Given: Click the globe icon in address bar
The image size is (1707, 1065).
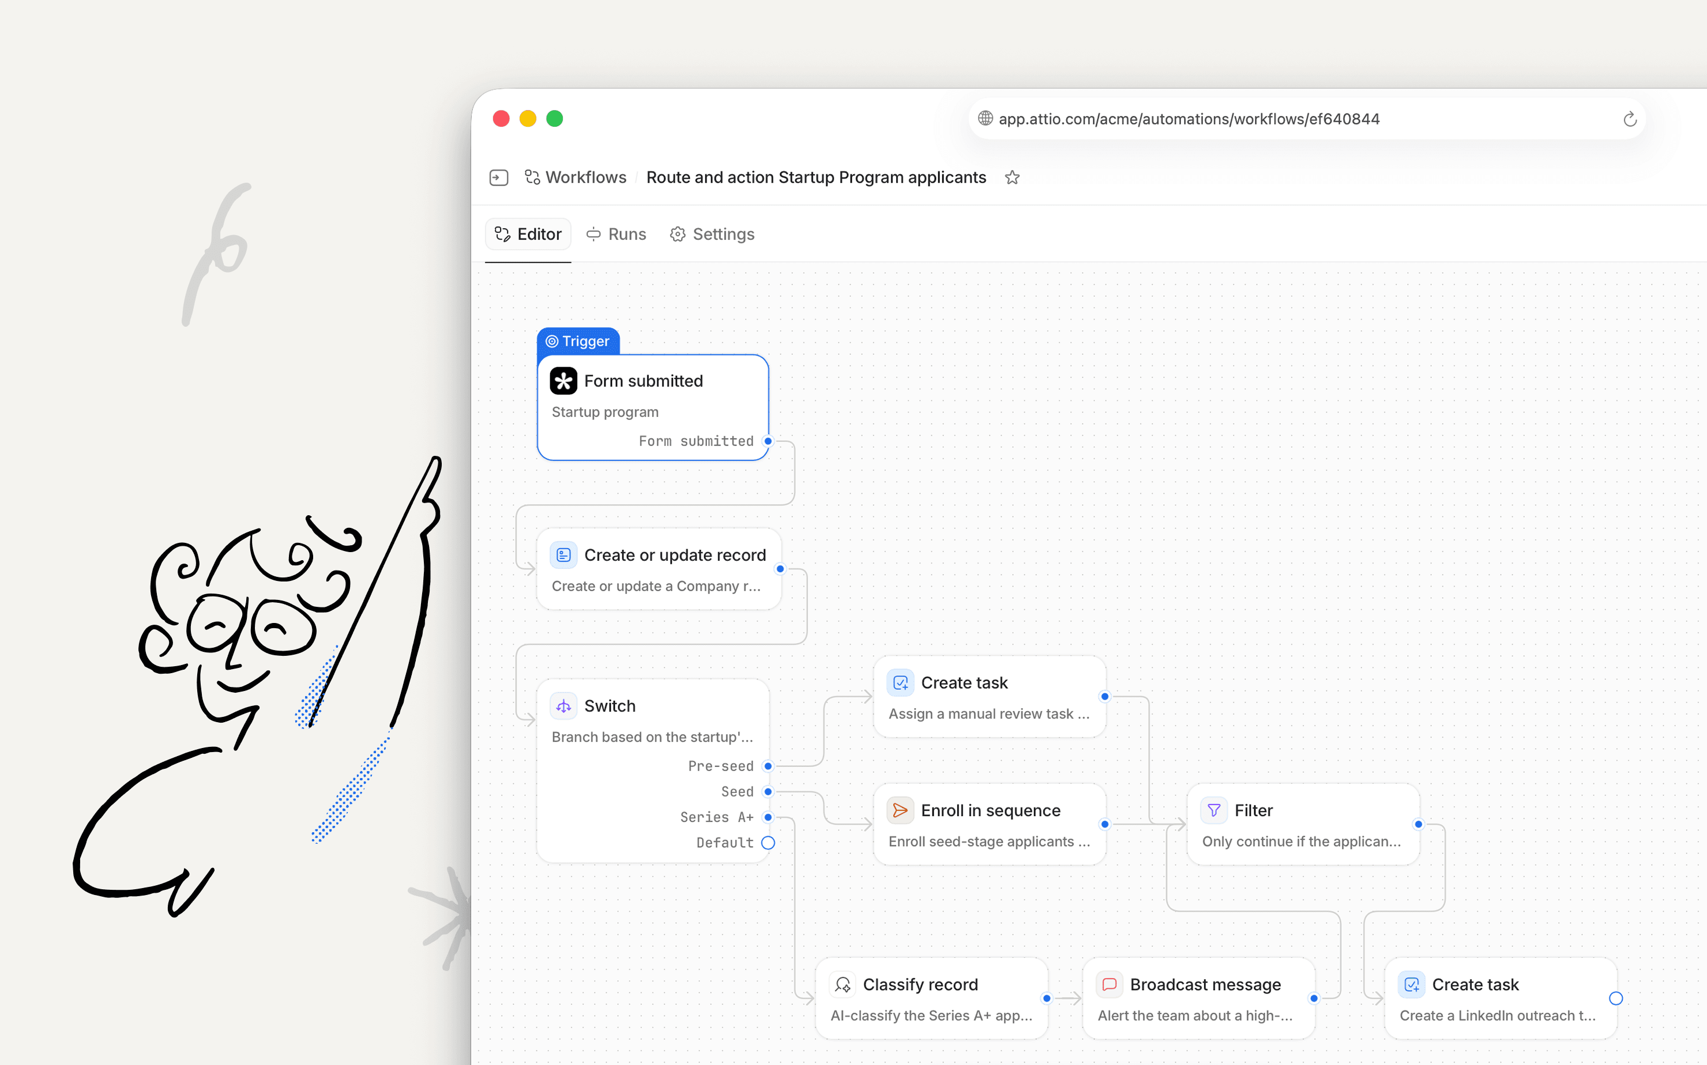Looking at the screenshot, I should [986, 118].
